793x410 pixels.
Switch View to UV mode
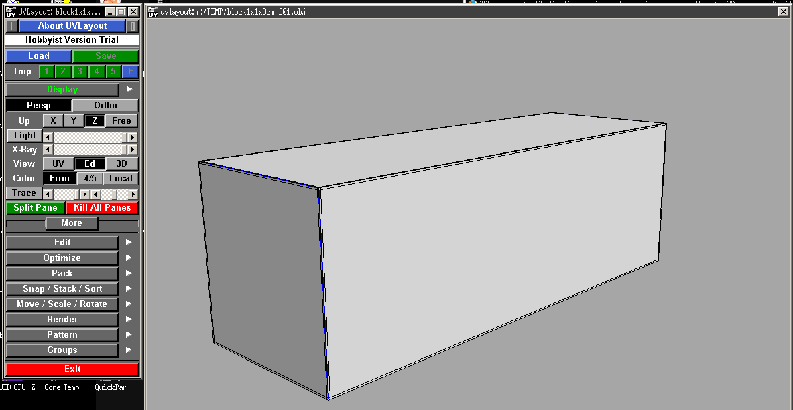point(58,164)
